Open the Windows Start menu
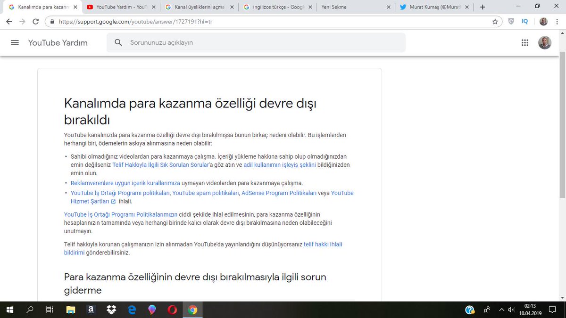Viewport: 566px width, 318px height. [10, 310]
